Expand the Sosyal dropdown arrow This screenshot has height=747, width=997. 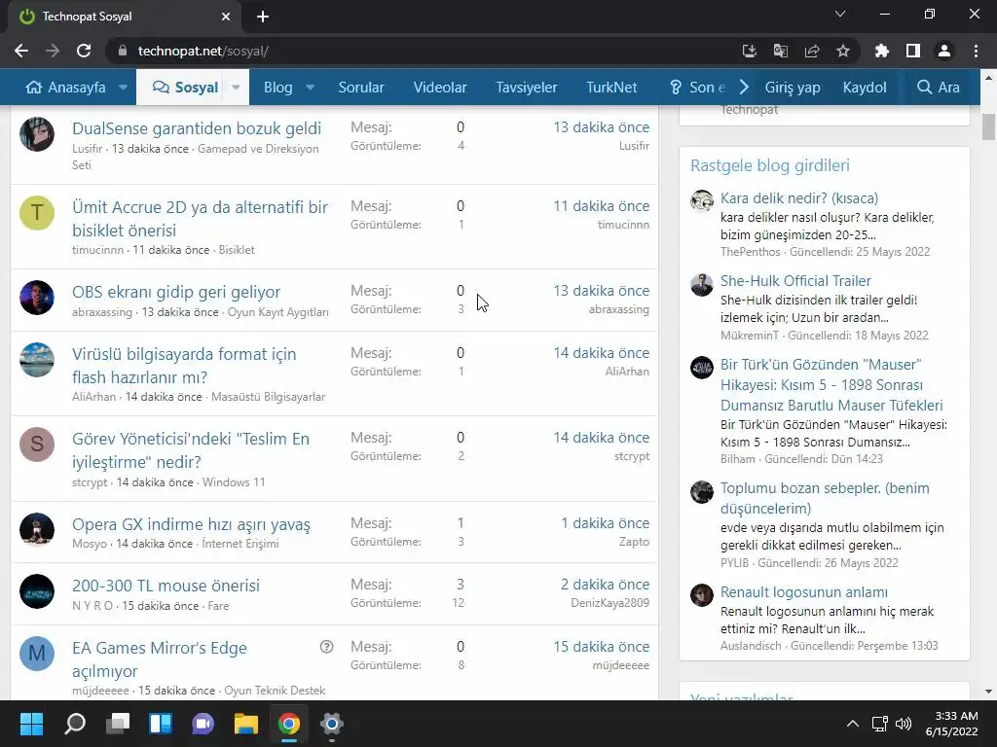point(236,87)
